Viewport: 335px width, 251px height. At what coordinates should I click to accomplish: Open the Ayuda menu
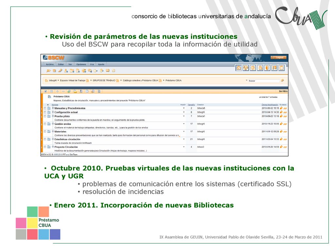[101, 64]
